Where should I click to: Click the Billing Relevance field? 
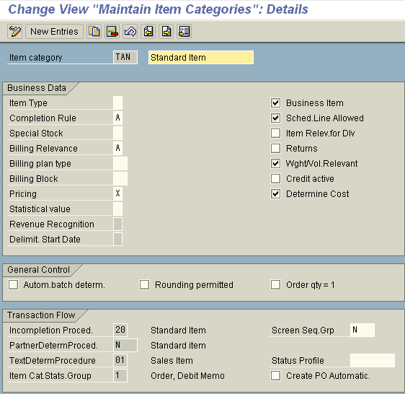pyautogui.click(x=117, y=148)
